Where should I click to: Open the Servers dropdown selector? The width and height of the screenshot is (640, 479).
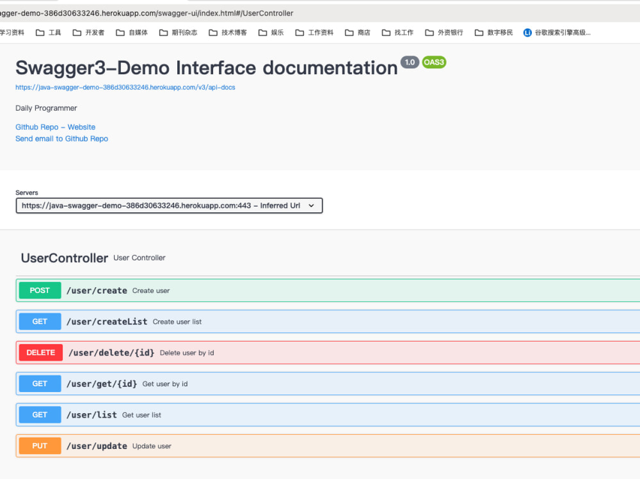coord(169,205)
